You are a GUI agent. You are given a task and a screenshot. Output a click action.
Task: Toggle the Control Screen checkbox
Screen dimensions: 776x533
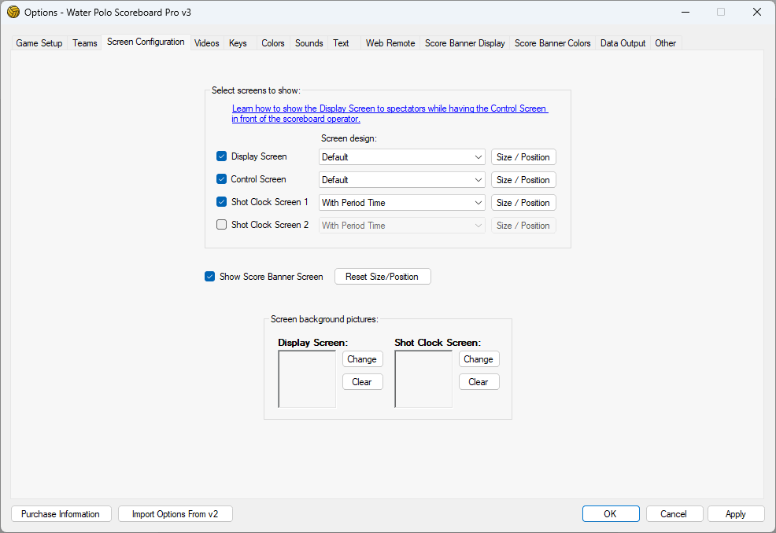click(221, 179)
